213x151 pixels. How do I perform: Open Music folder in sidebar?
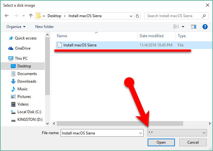23,89
